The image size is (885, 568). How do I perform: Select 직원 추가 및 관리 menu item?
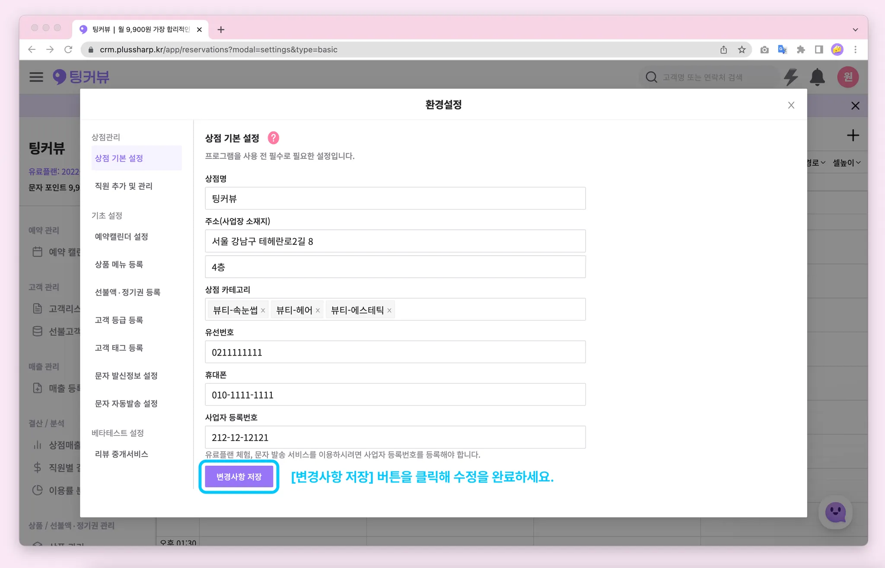(x=124, y=186)
